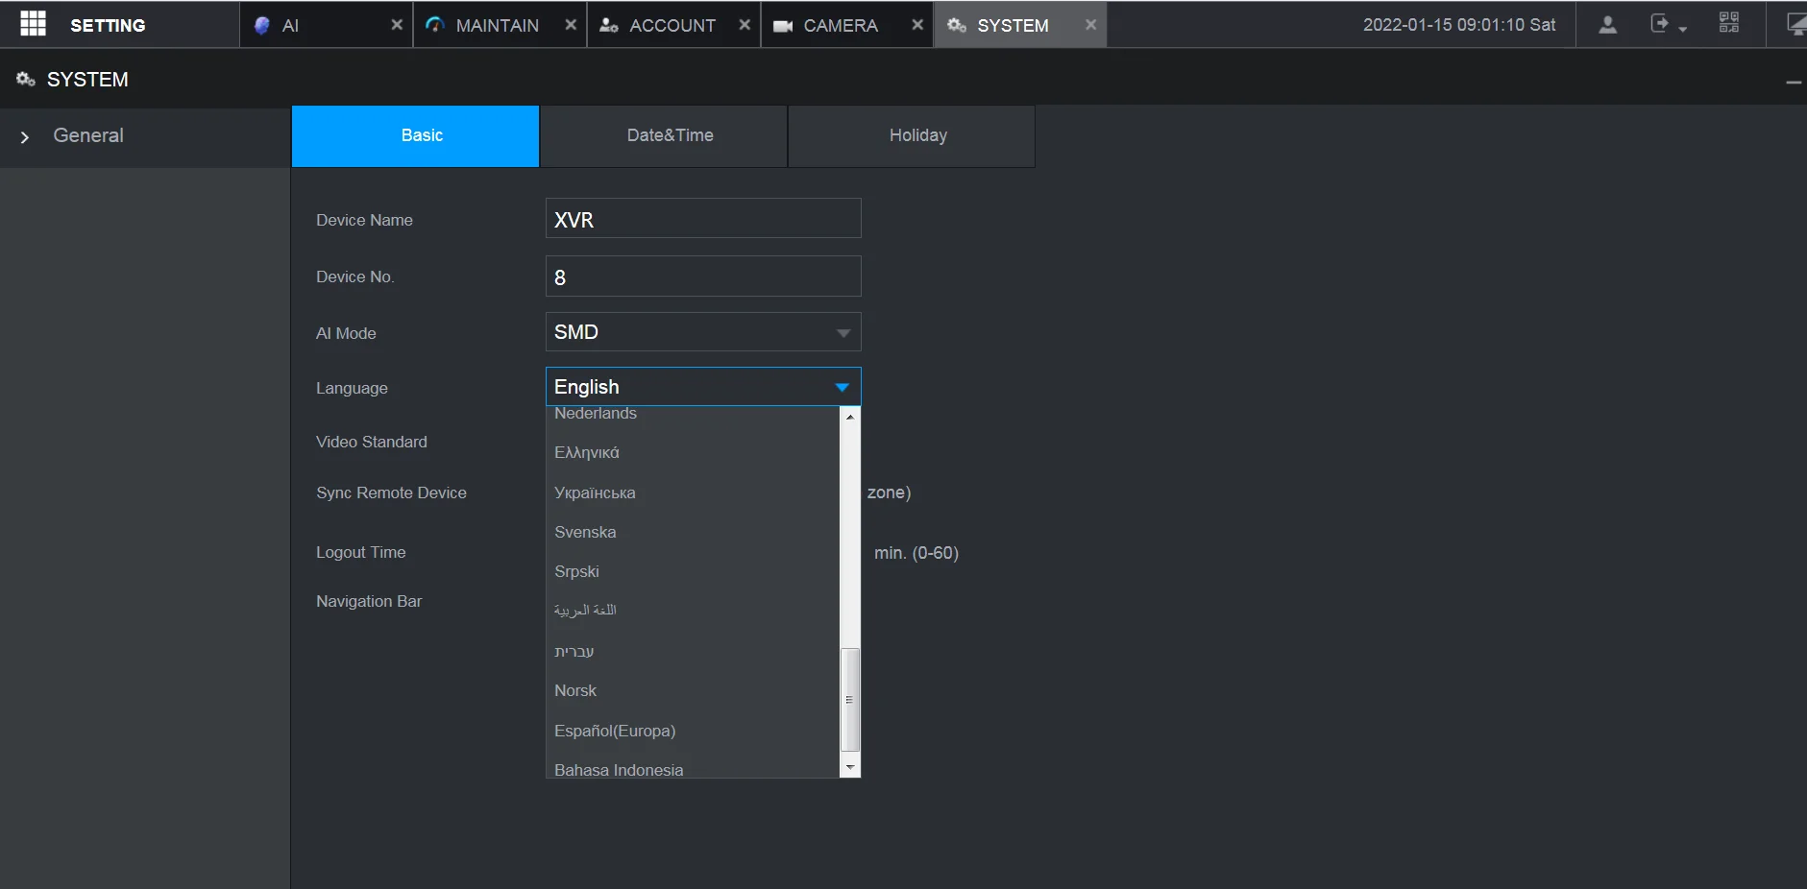Image resolution: width=1807 pixels, height=889 pixels.
Task: Click the language list scroll-up arrow
Action: pos(850,417)
